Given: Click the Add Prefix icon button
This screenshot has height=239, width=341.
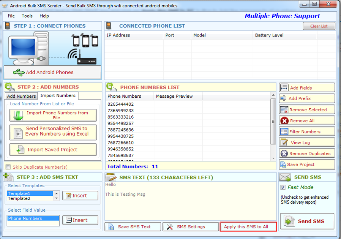Looking at the screenshot, I should 284,98.
